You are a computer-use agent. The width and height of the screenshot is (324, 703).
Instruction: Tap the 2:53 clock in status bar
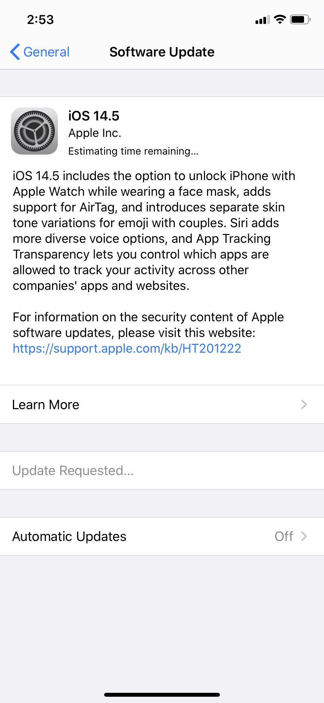click(x=40, y=20)
